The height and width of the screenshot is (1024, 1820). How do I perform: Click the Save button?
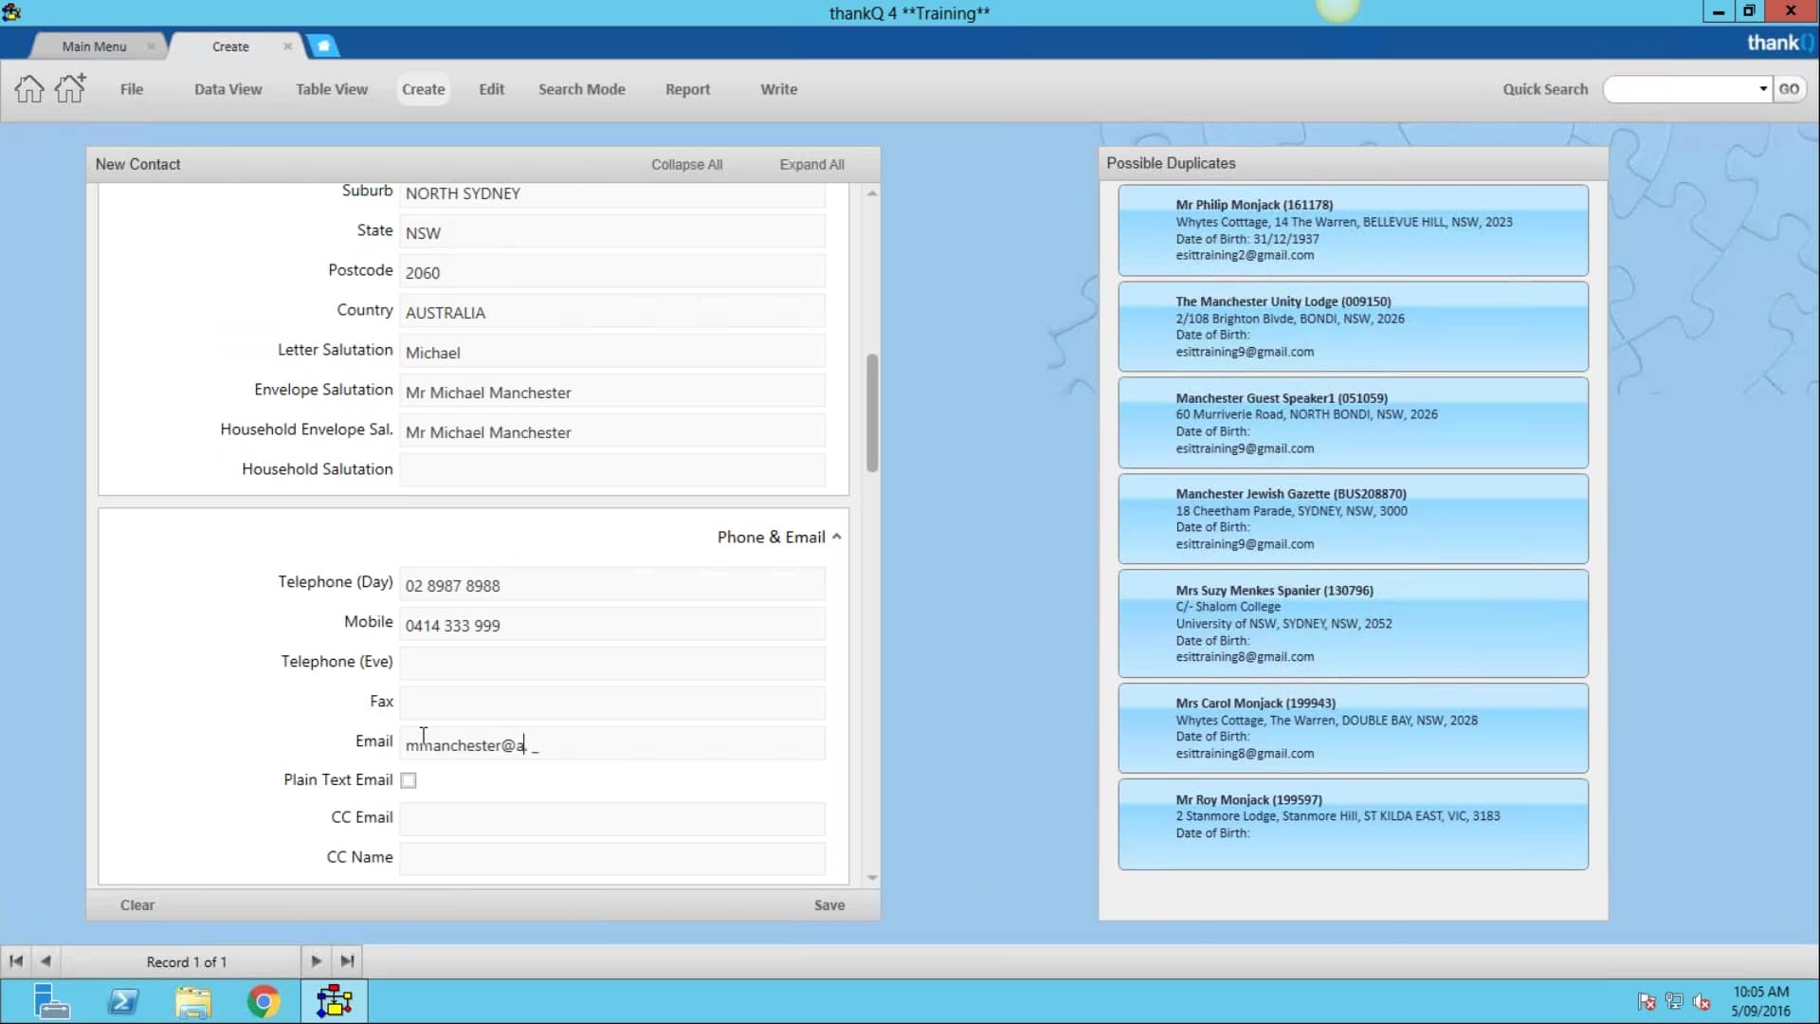828,905
